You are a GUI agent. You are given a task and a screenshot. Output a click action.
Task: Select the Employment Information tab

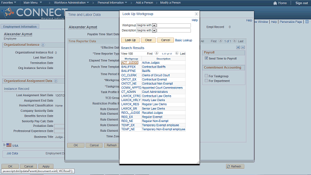[x=20, y=27]
